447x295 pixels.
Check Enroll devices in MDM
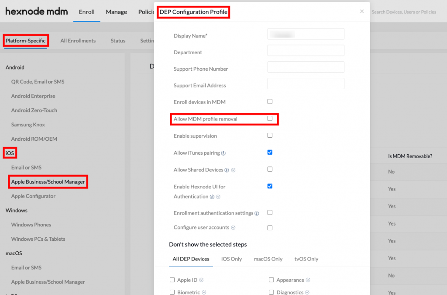click(270, 101)
